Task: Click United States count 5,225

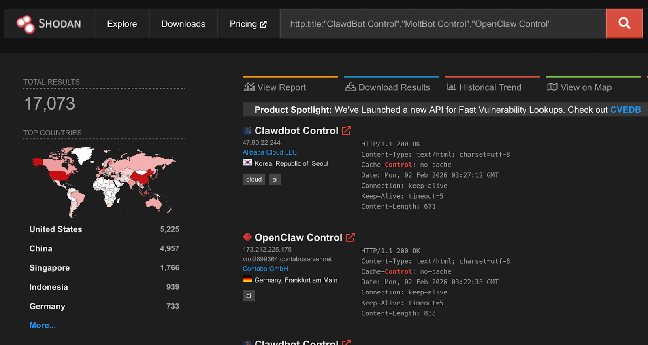Action: click(x=169, y=229)
